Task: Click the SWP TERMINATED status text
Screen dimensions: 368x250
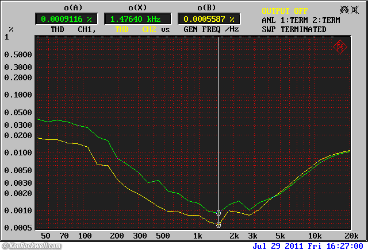Action: click(294, 29)
